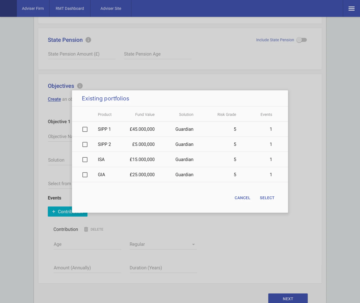Check the ISA portfolio checkbox
The width and height of the screenshot is (360, 303).
(x=85, y=160)
